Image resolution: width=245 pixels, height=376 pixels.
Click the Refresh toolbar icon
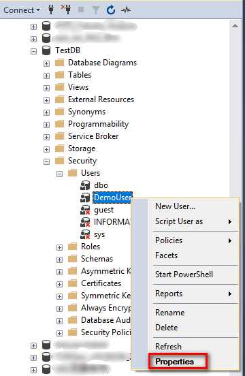[111, 10]
